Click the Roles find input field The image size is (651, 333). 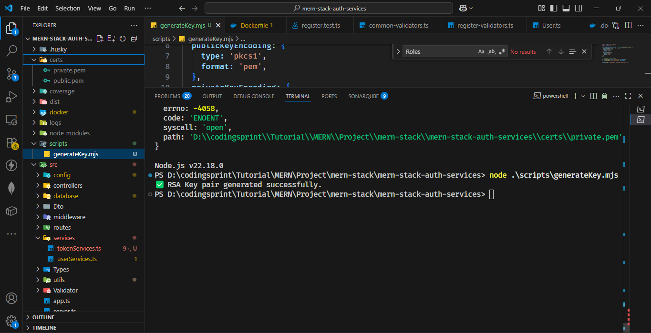440,51
